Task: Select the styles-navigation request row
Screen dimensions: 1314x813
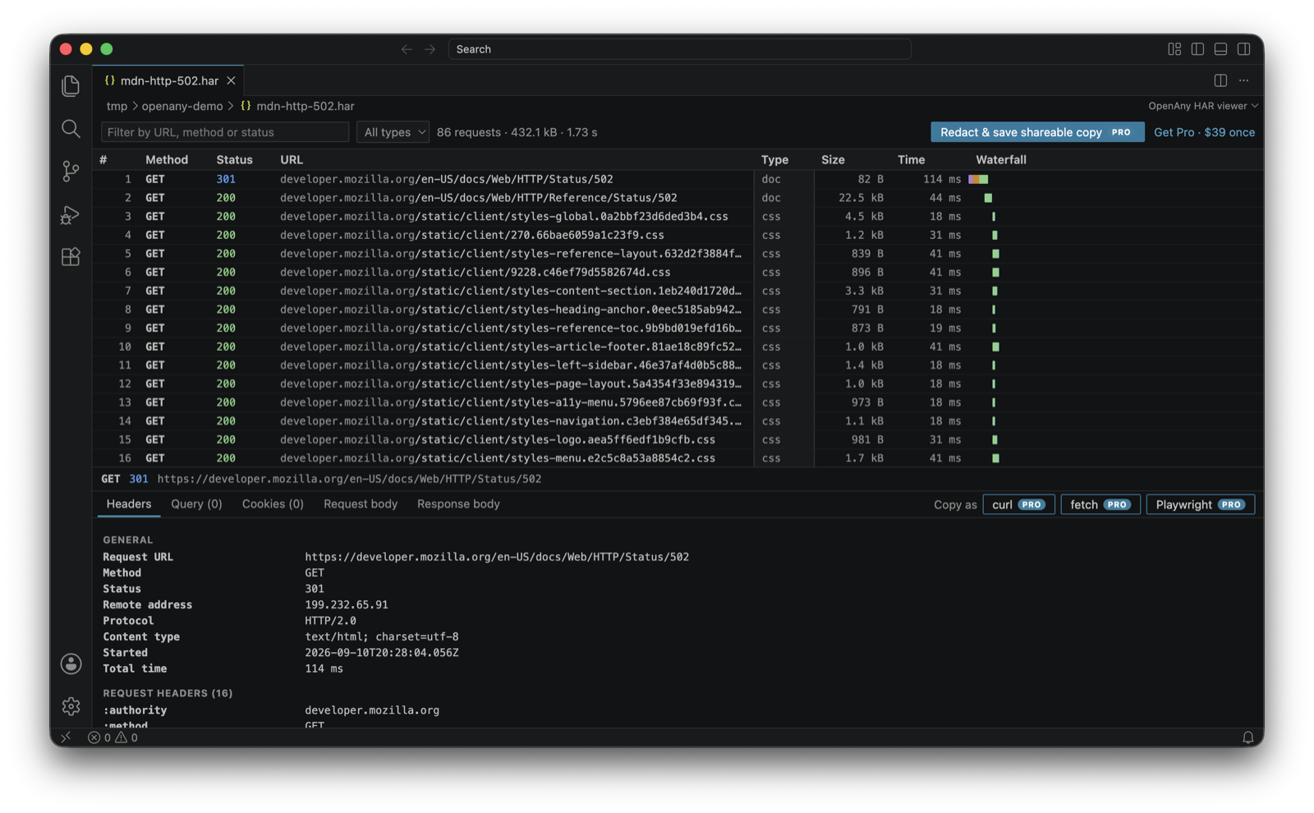Action: (678, 421)
